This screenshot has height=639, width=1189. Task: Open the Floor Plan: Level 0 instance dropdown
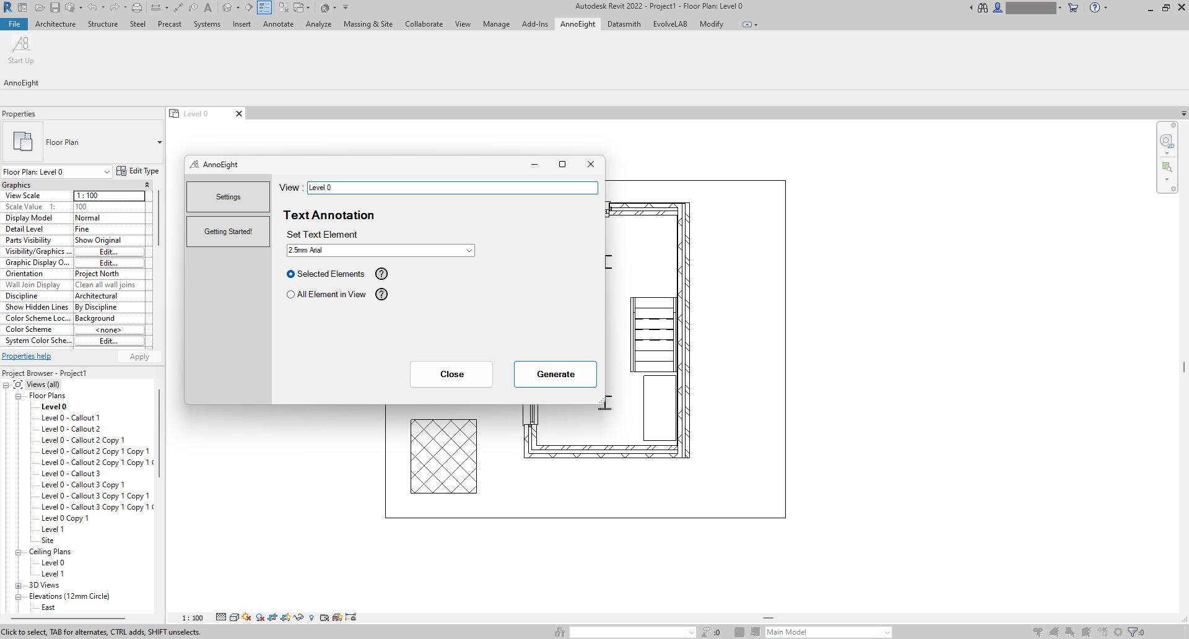tap(107, 172)
